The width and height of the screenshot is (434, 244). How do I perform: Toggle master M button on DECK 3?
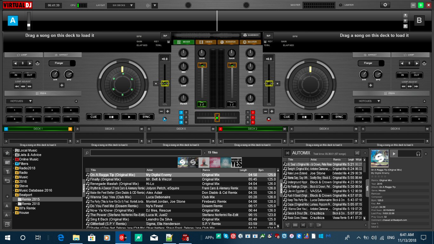pos(142,129)
